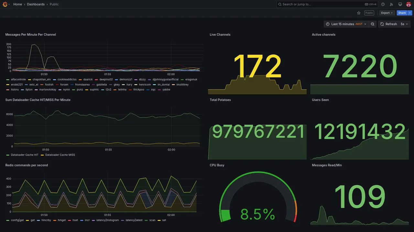This screenshot has width=414, height=232.
Task: Click the zoom out time range icon
Action: [x=373, y=24]
